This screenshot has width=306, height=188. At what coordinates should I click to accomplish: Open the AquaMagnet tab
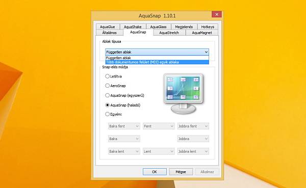tap(202, 33)
